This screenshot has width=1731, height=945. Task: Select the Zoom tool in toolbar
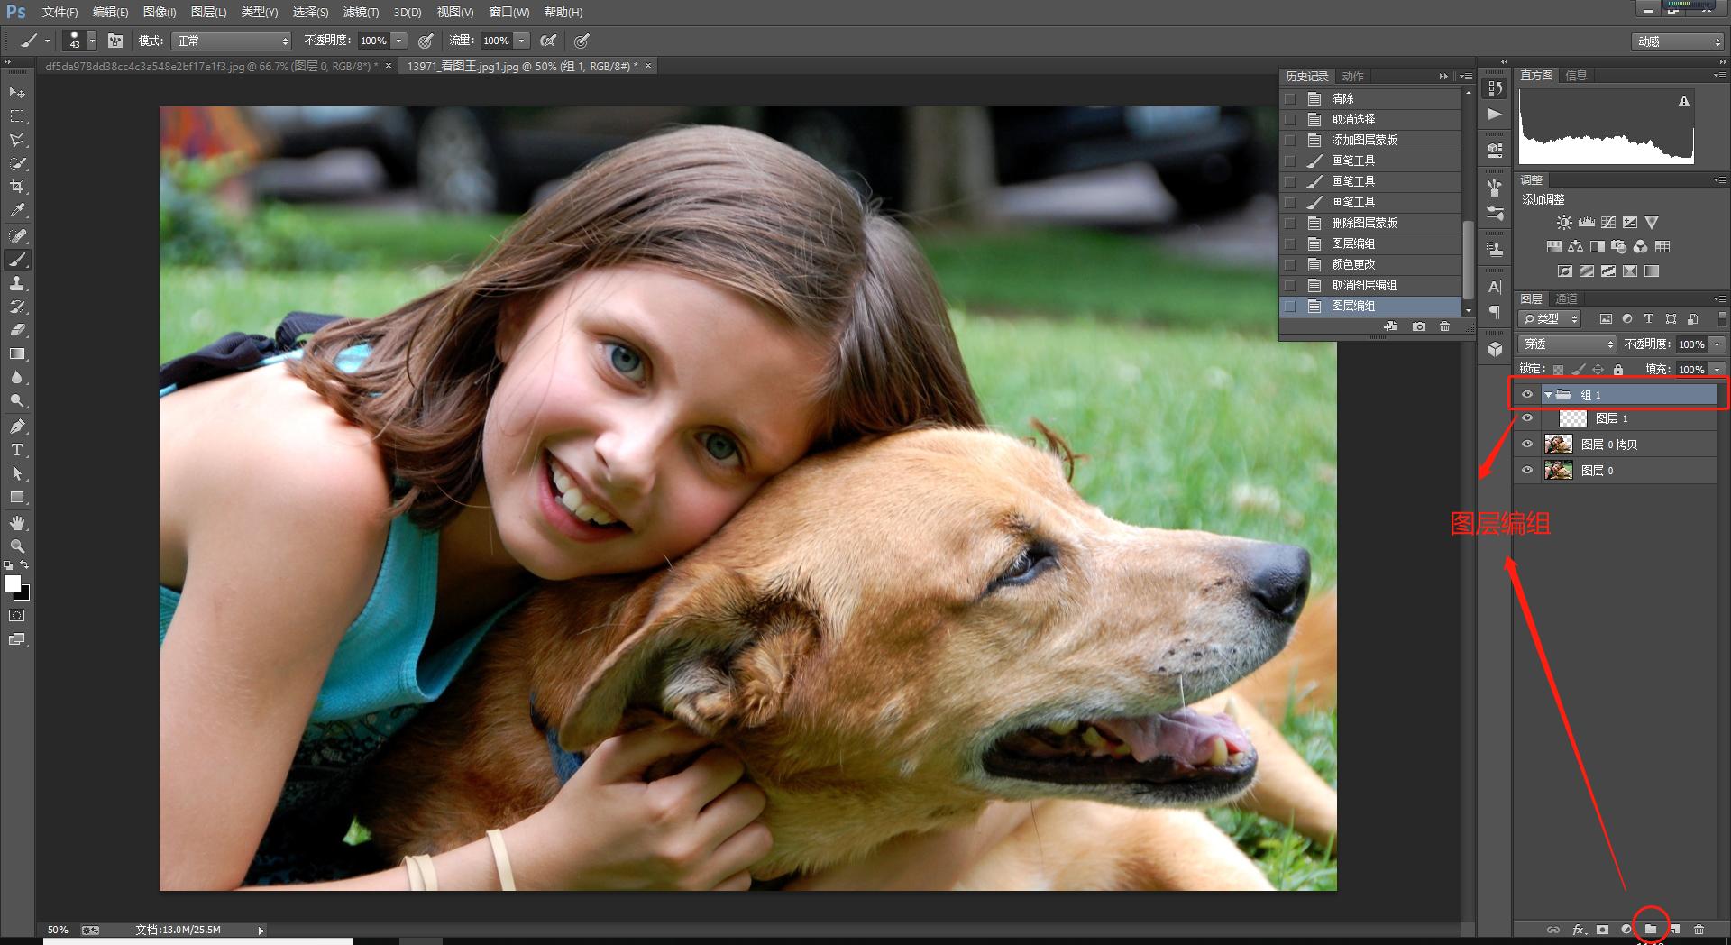tap(17, 546)
